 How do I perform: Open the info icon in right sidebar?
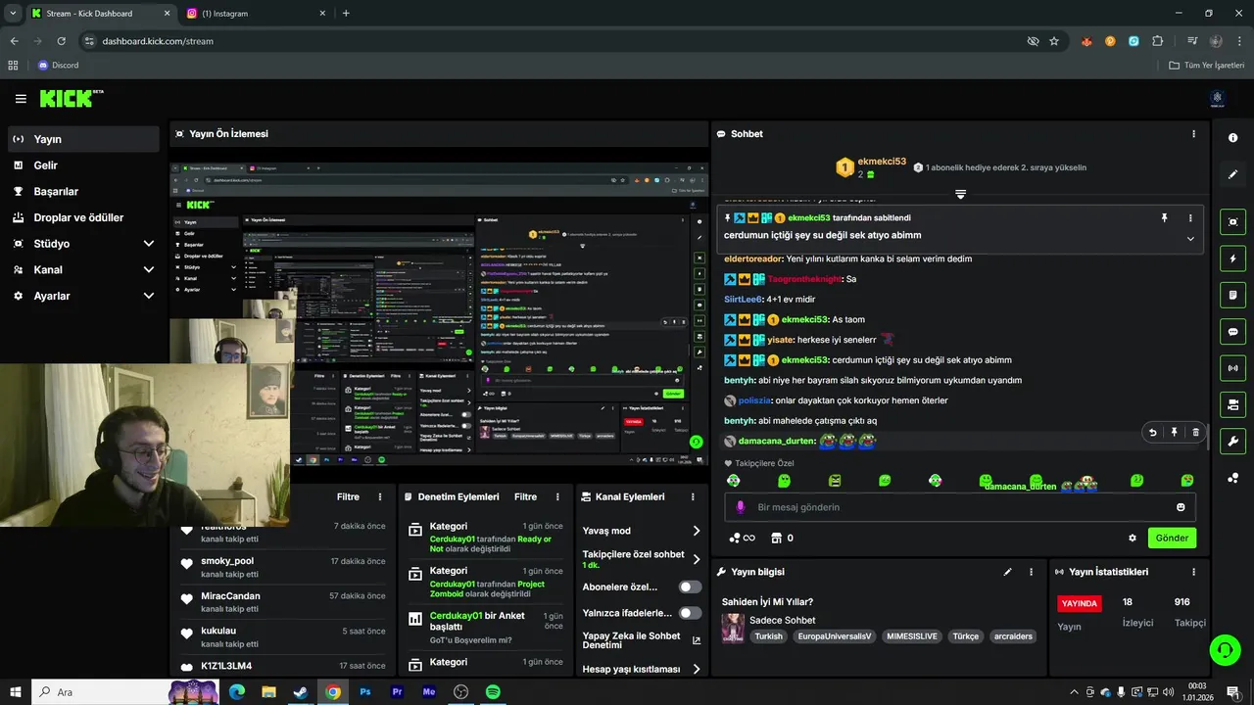1232,138
